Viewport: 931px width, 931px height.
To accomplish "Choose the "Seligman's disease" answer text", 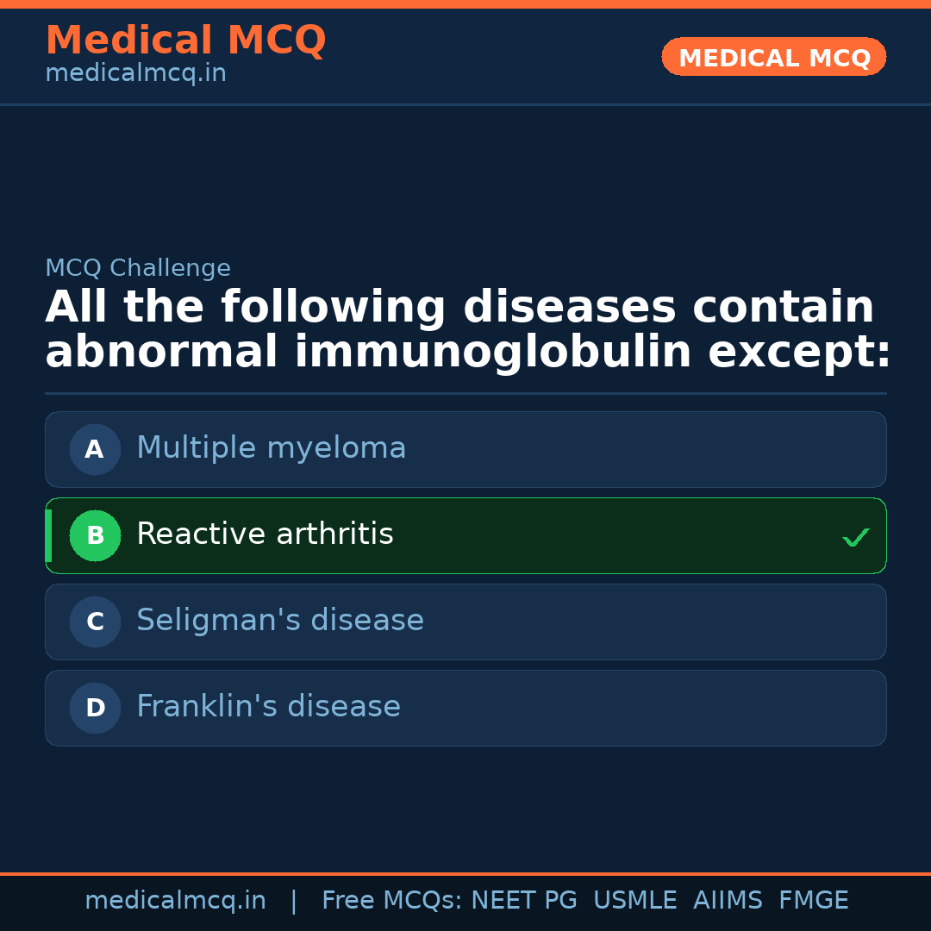I will (279, 621).
